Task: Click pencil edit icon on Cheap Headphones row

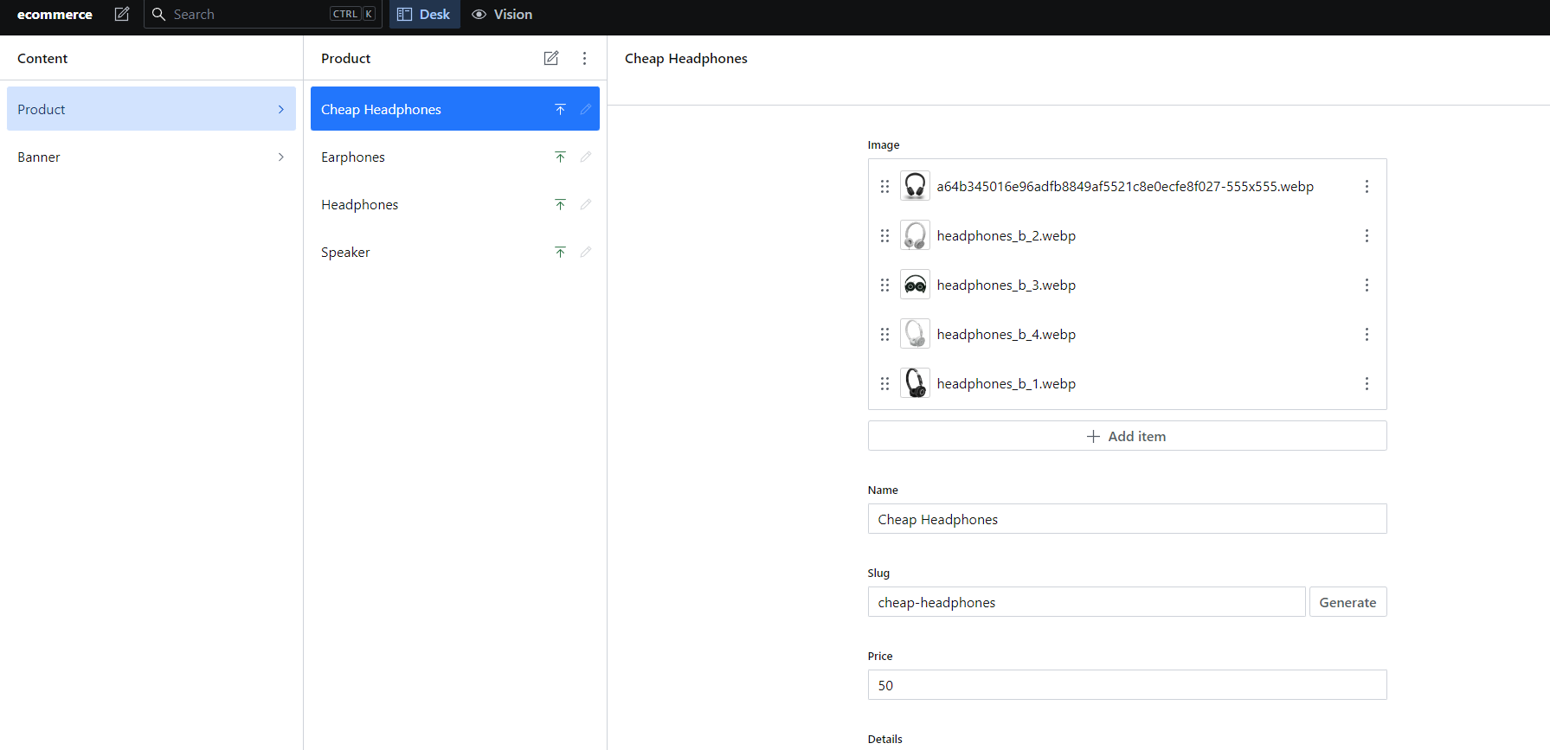Action: point(586,109)
